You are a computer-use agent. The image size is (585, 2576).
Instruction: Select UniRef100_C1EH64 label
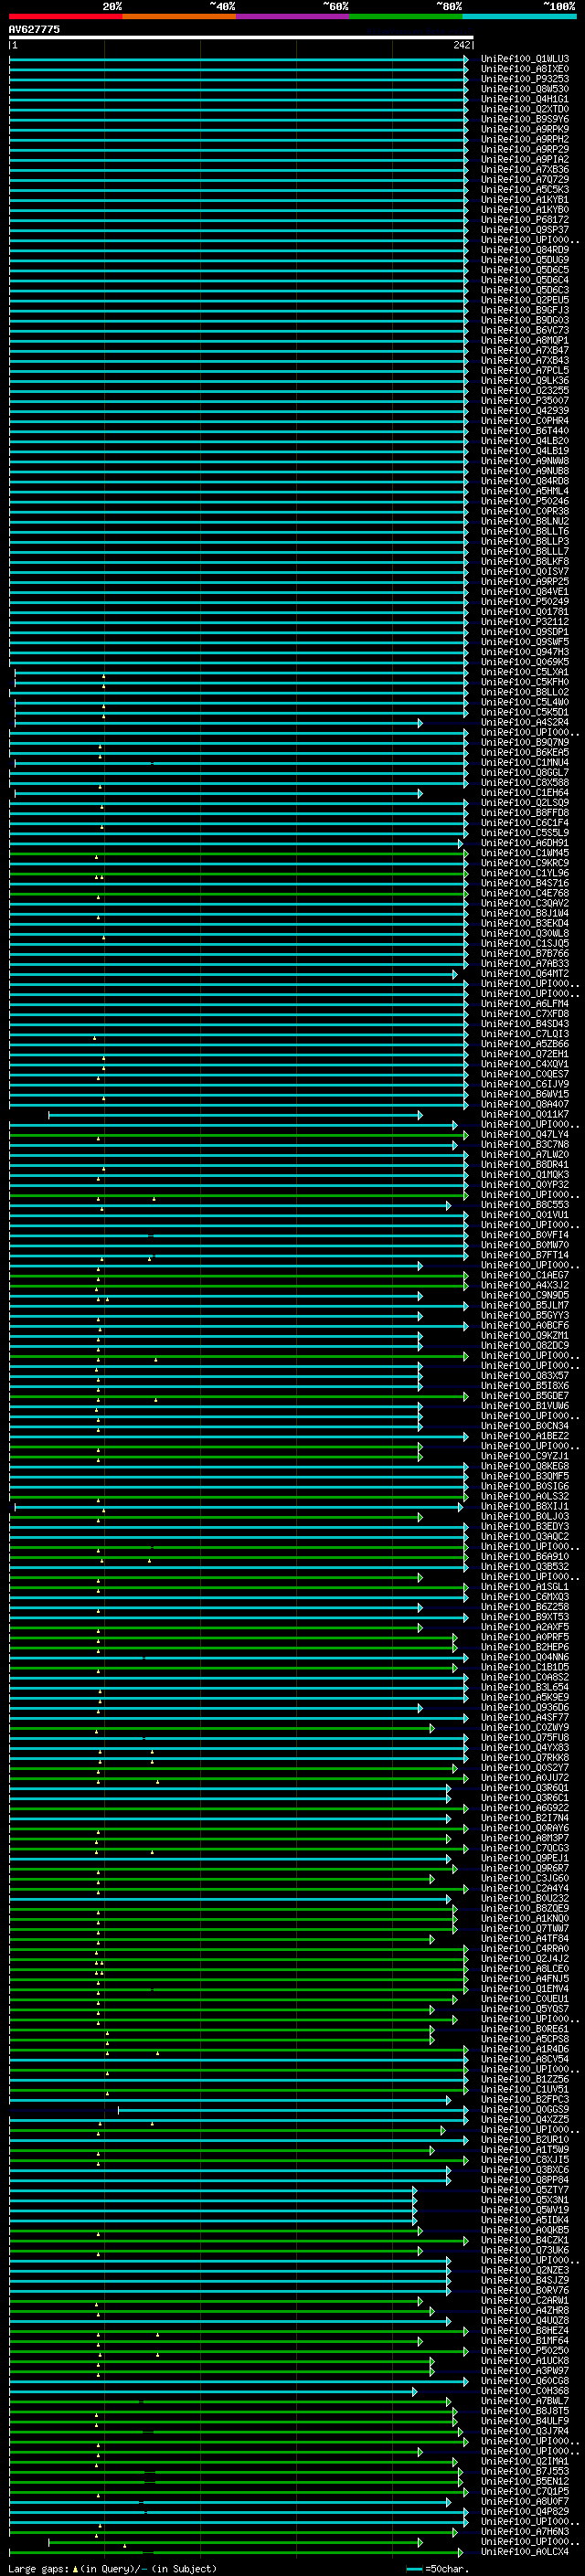click(x=525, y=792)
